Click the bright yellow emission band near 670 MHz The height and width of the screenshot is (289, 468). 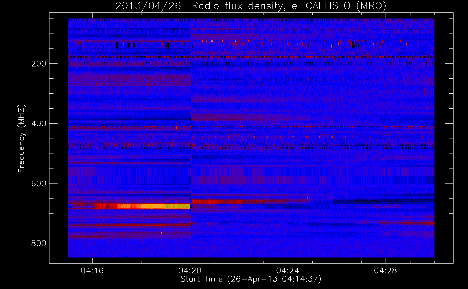142,206
